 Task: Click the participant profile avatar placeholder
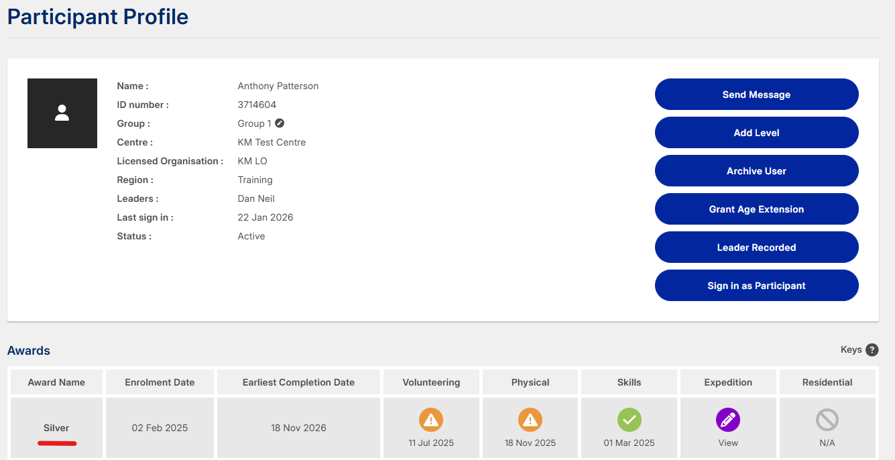62,113
